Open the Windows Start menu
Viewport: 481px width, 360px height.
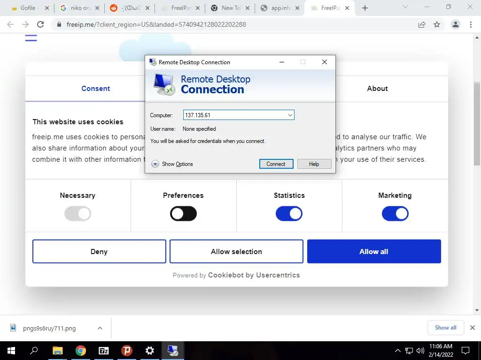tap(11, 351)
